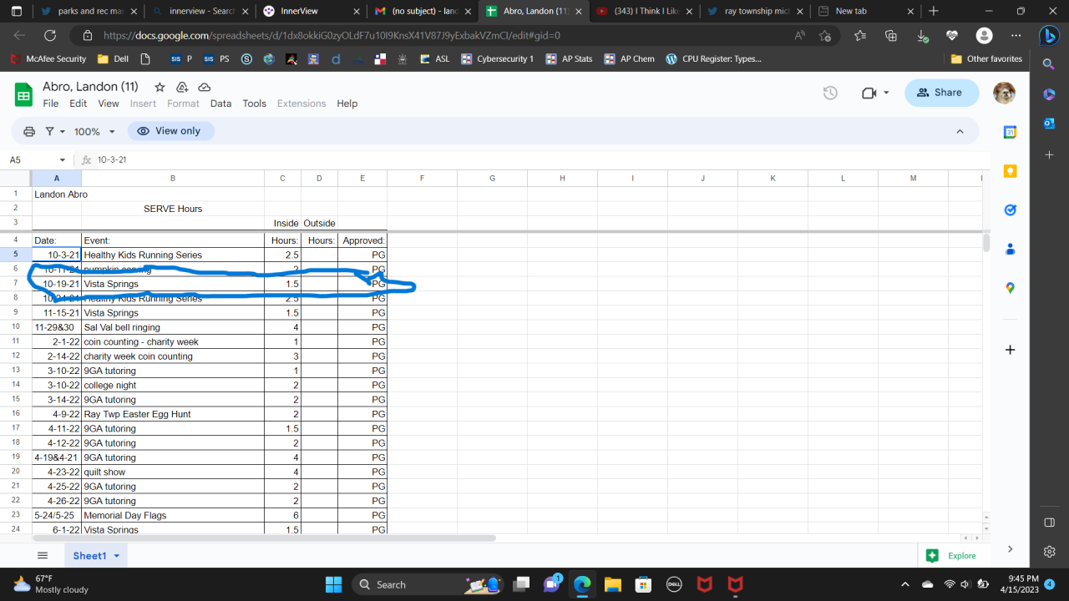Select the quilt show cell

click(173, 472)
